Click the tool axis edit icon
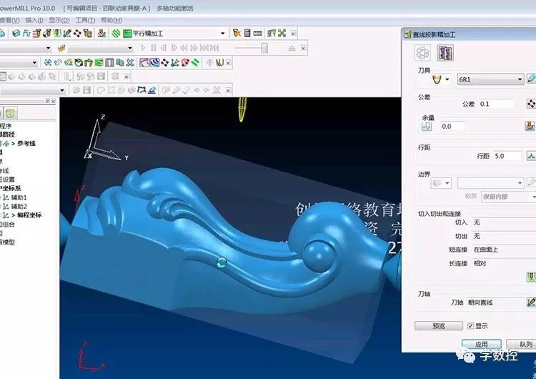The image size is (536, 379). [x=531, y=302]
